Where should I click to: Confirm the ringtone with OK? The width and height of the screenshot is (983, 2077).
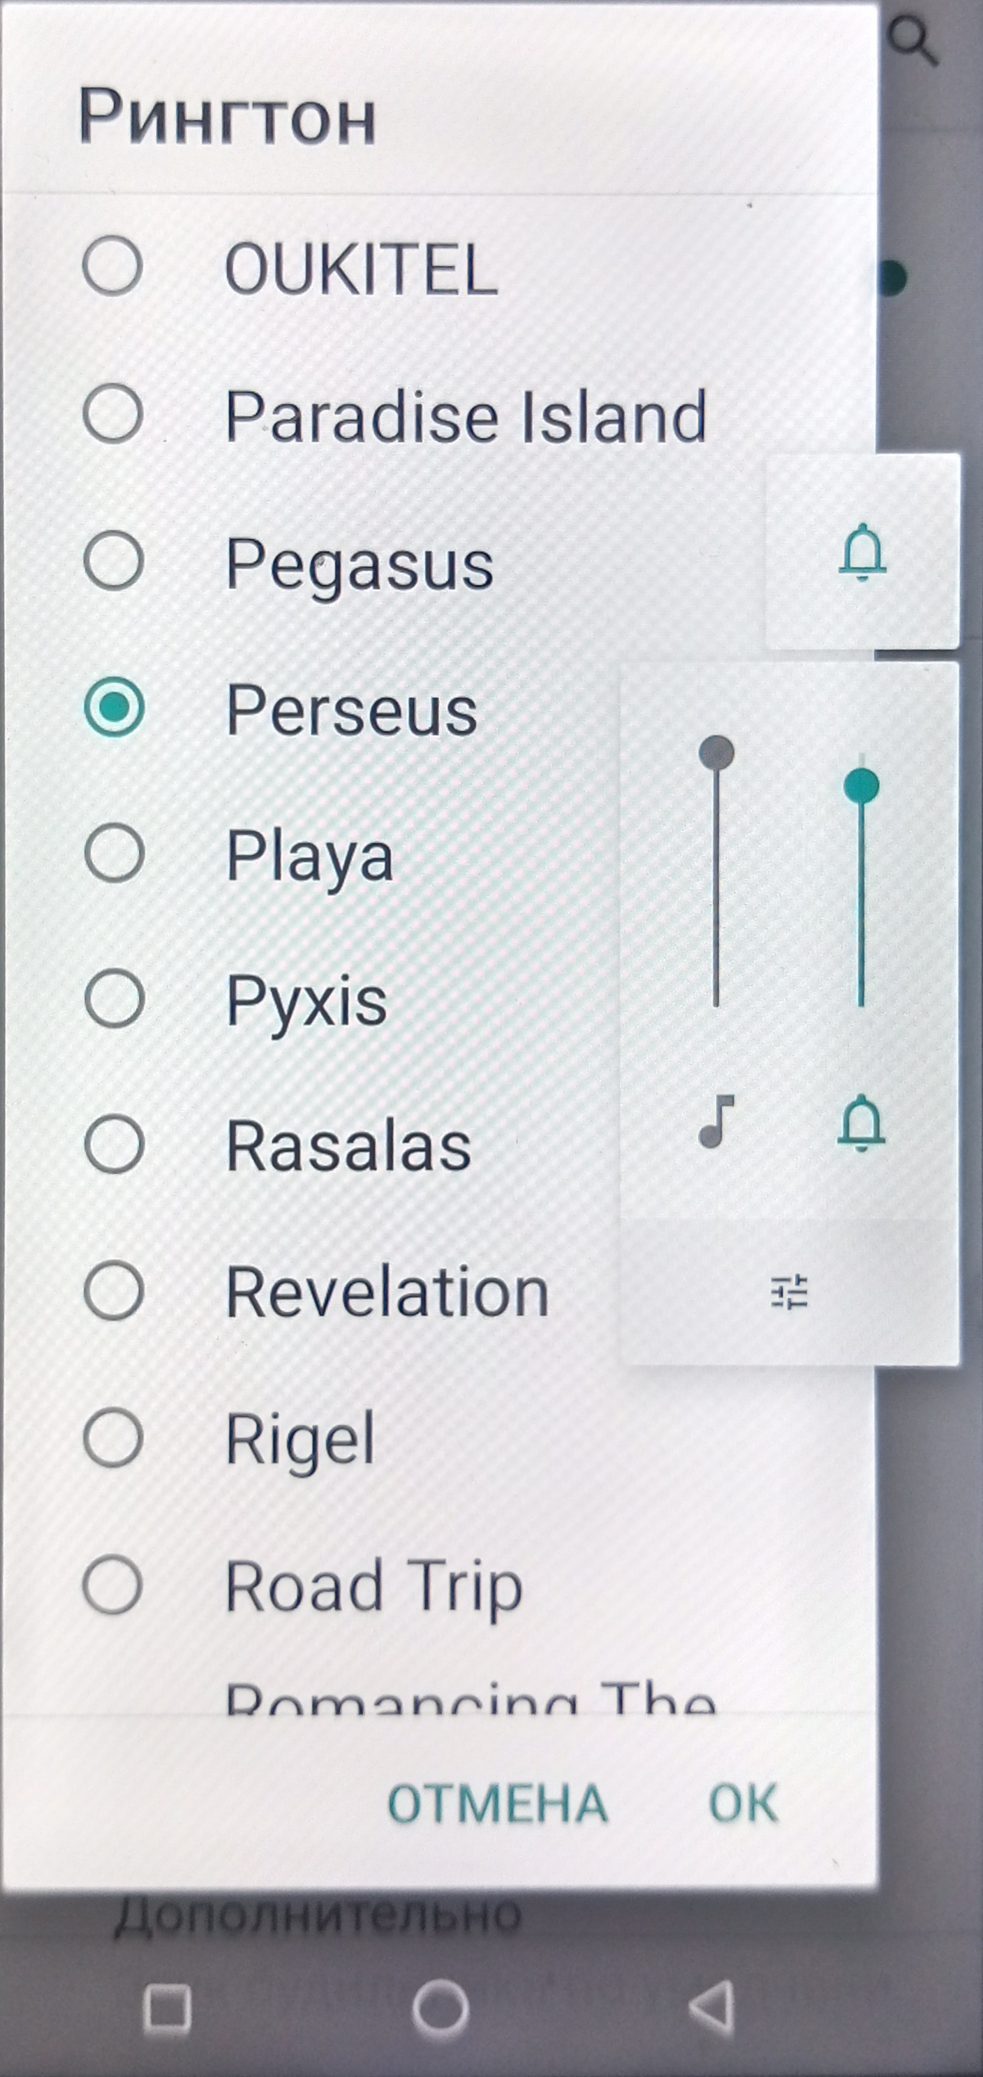tap(743, 1803)
